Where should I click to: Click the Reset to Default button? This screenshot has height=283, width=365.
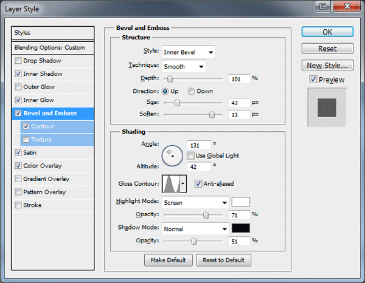[x=223, y=260]
